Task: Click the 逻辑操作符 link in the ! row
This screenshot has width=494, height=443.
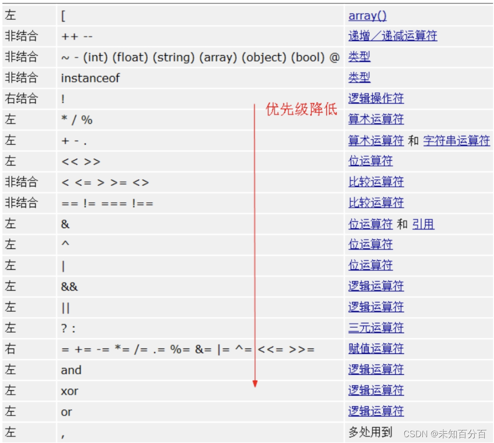Action: click(x=375, y=98)
